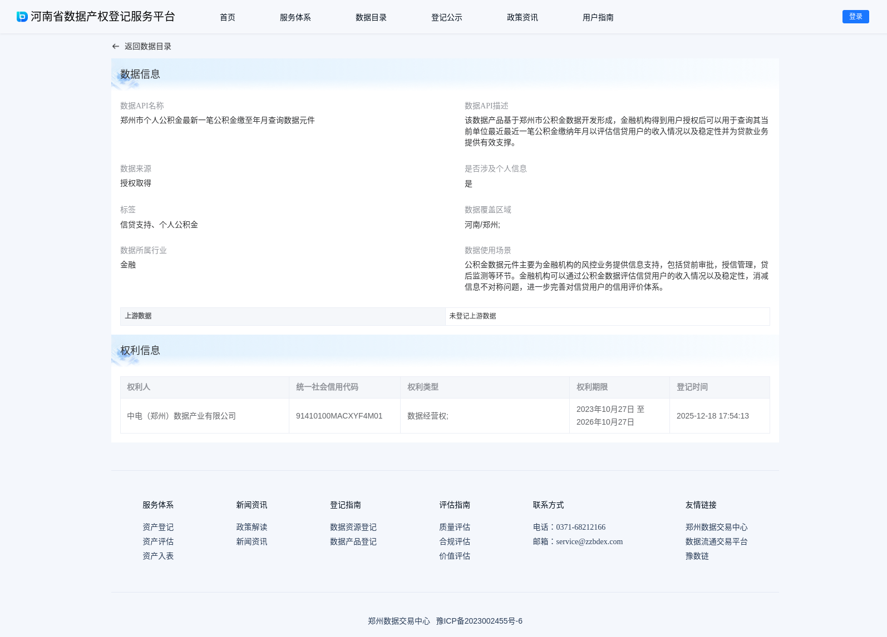Click the industry value 金融
887x637 pixels.
128,265
